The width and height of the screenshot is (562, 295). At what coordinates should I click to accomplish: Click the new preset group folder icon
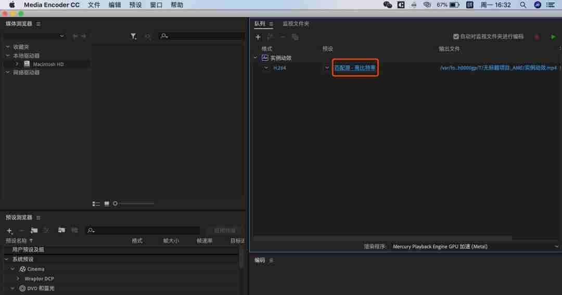[34, 230]
